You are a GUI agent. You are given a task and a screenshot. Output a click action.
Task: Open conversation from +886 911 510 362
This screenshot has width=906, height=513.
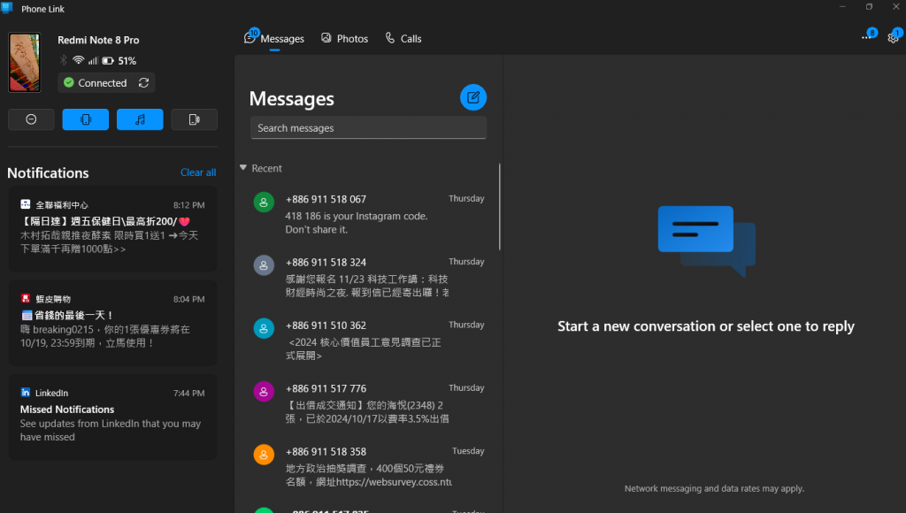(369, 340)
